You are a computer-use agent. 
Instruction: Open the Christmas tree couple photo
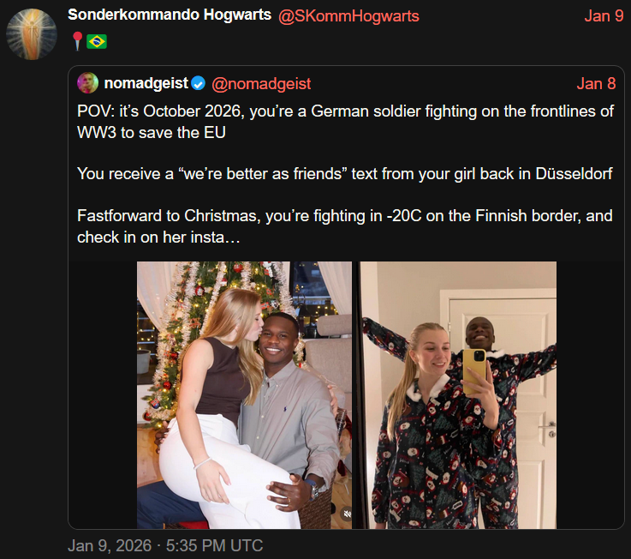coord(244,395)
